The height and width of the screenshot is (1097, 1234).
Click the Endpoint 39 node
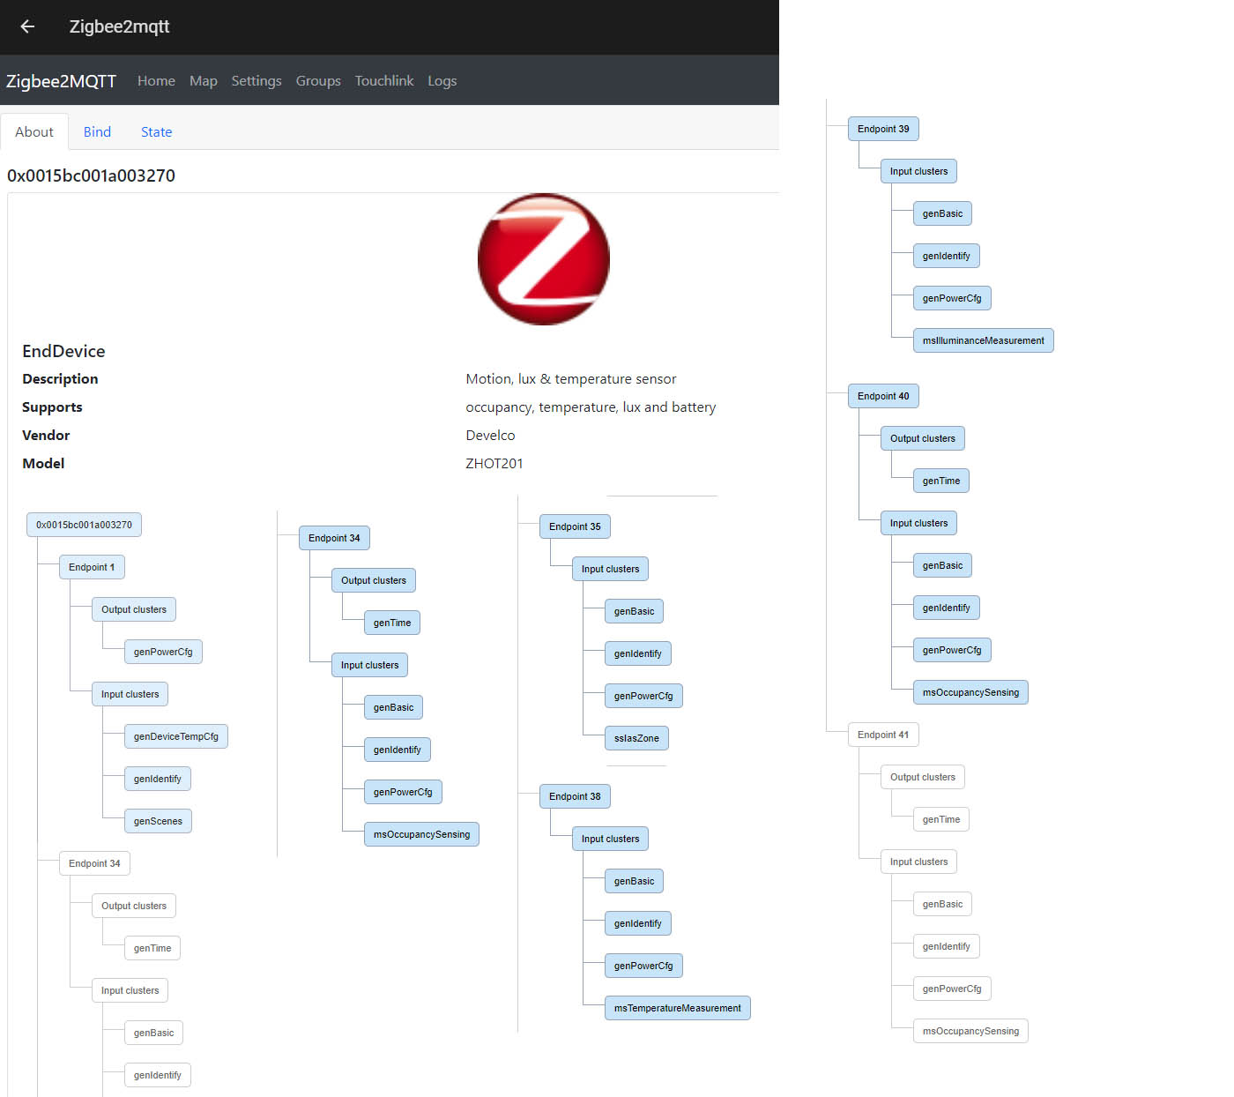coord(882,128)
